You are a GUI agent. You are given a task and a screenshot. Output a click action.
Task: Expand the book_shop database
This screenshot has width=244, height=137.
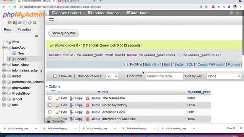tap(4, 65)
